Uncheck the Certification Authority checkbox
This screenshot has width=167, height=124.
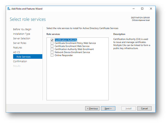click(x=52, y=40)
